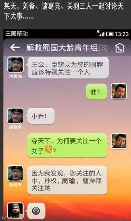Screen dimensions: 131x221
Task: Click the 13:23 clock in status bar
Action: tap(122, 34)
